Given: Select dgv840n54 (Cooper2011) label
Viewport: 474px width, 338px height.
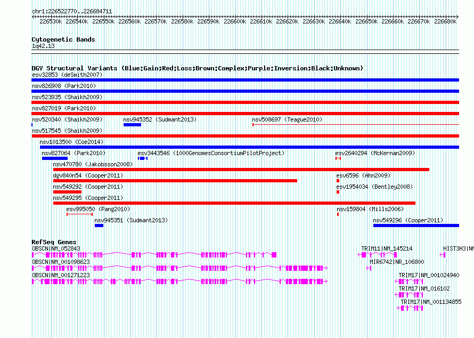Looking at the screenshot, I should [88, 175].
